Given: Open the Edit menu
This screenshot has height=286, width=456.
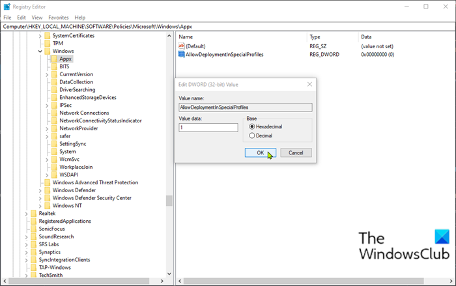Looking at the screenshot, I should 21,18.
